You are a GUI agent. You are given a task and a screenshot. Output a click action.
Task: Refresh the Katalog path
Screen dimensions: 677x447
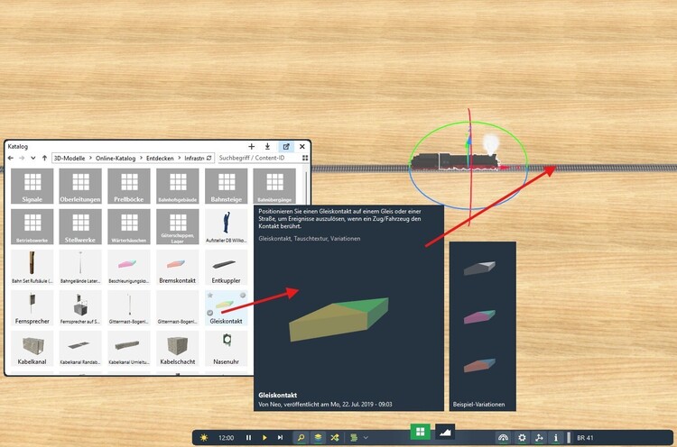coord(209,159)
